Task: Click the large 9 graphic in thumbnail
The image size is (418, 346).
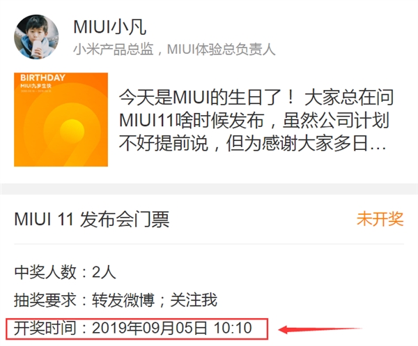Action: (70, 133)
